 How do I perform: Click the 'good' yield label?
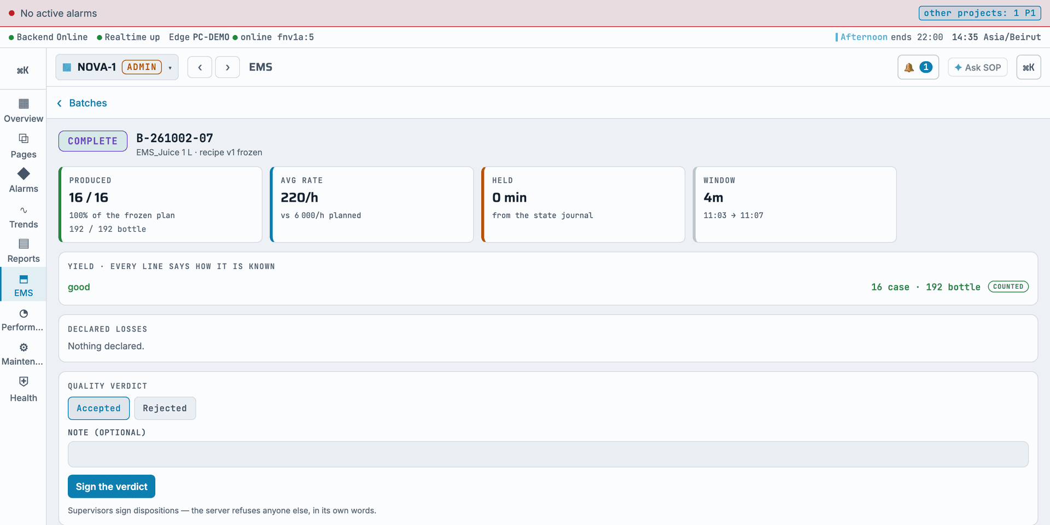click(79, 287)
